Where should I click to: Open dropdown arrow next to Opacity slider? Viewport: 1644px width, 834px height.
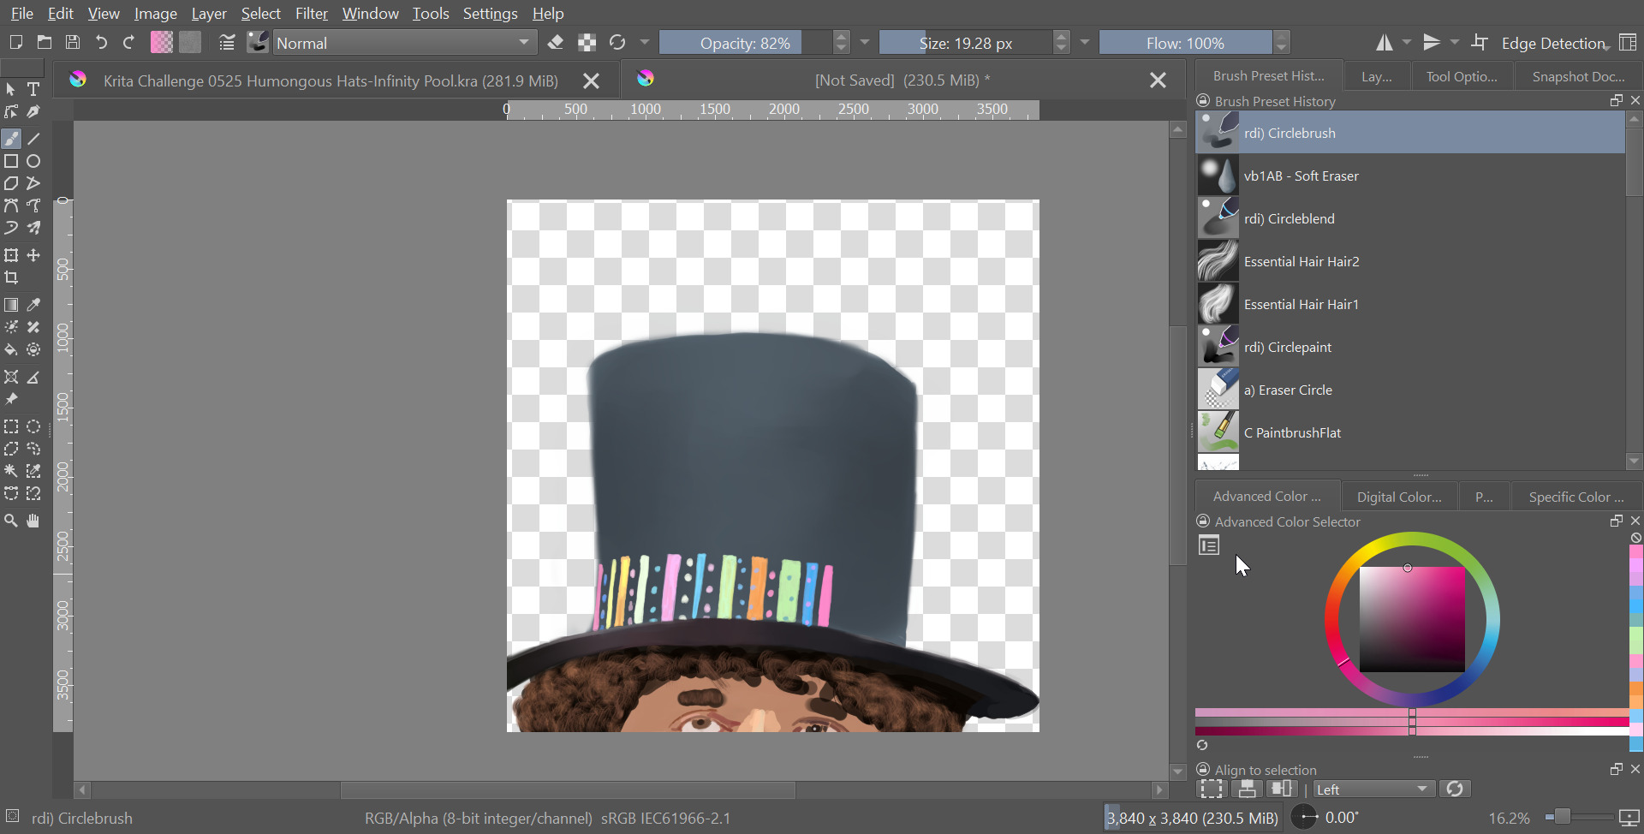[x=865, y=43]
